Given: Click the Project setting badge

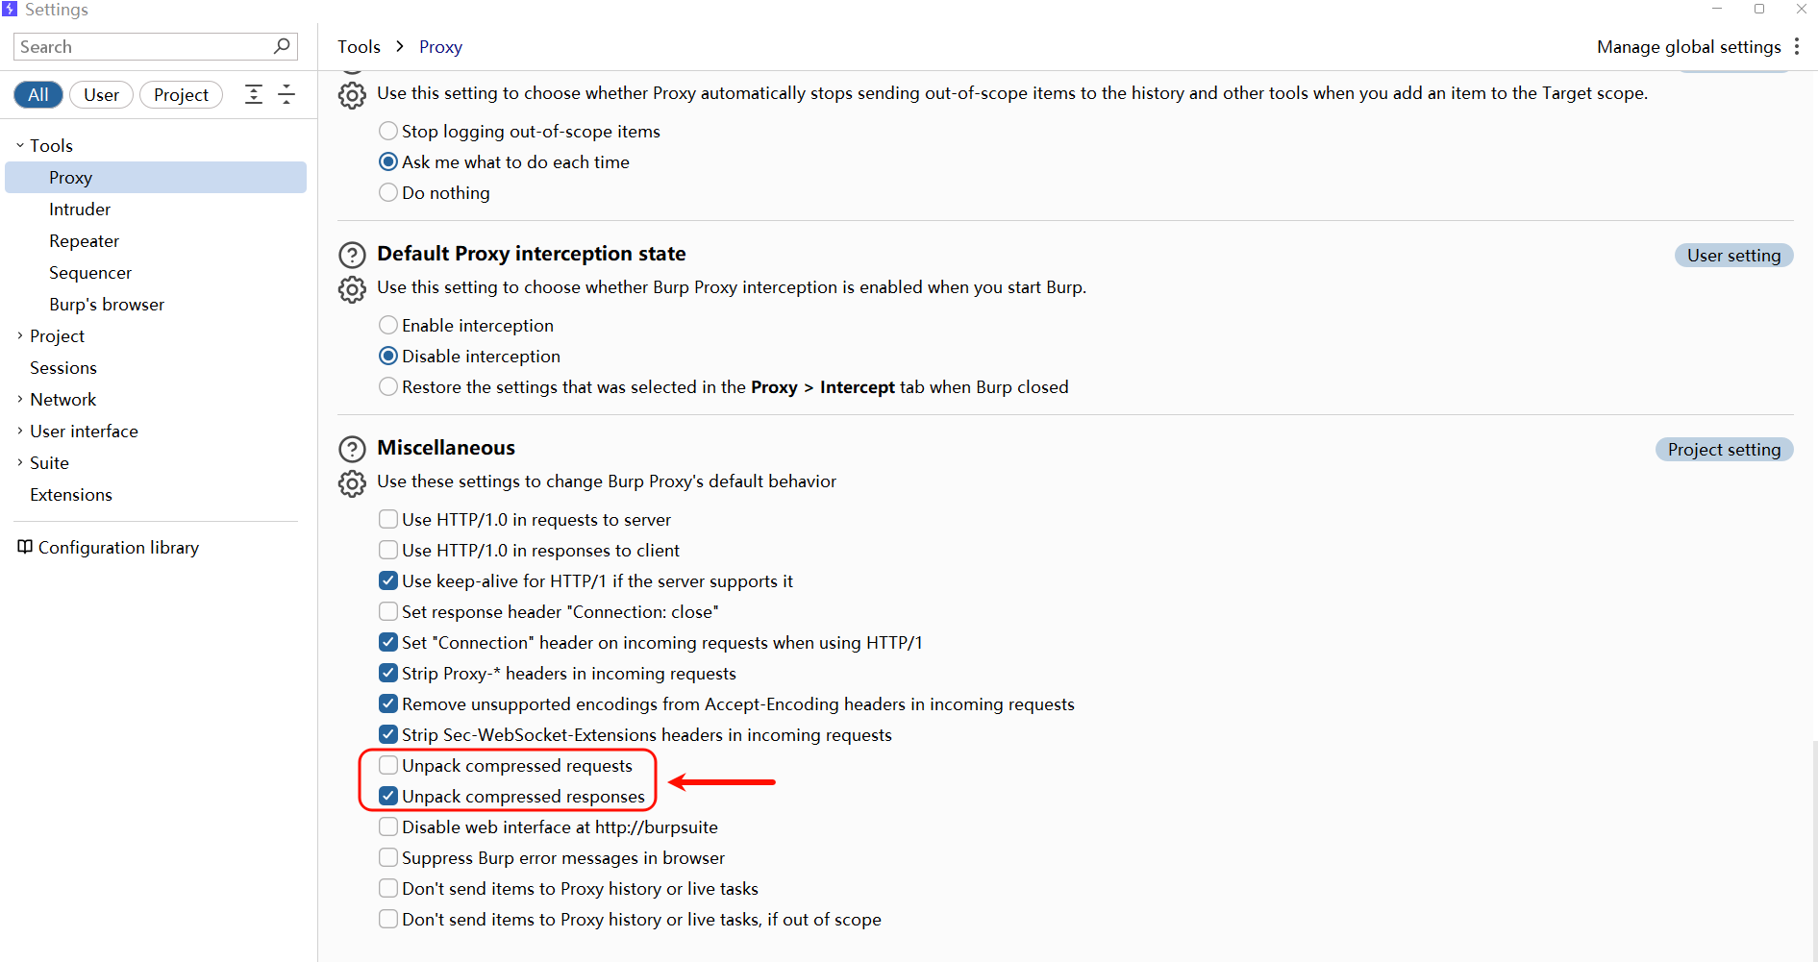Looking at the screenshot, I should pos(1724,449).
